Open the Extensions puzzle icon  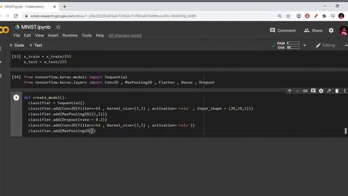(x=324, y=16)
